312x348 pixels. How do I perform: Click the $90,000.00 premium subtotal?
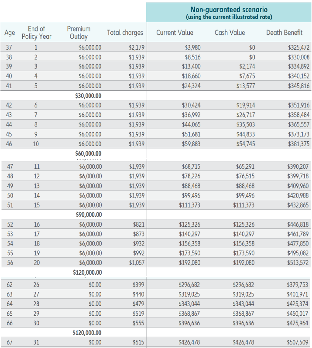pyautogui.click(x=89, y=215)
